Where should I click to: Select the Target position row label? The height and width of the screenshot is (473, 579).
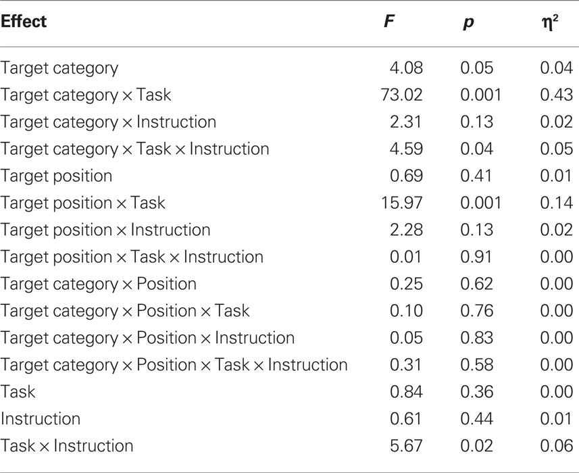[56, 176]
